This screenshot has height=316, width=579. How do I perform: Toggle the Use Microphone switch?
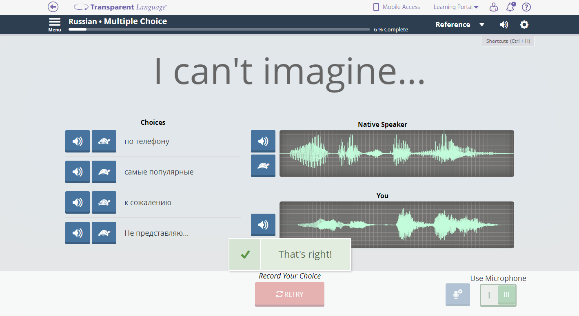pyautogui.click(x=498, y=295)
